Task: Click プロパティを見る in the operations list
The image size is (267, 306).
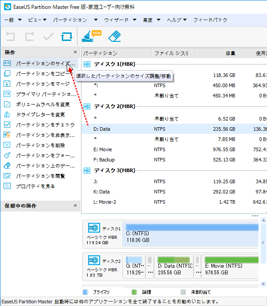Action: point(35,186)
